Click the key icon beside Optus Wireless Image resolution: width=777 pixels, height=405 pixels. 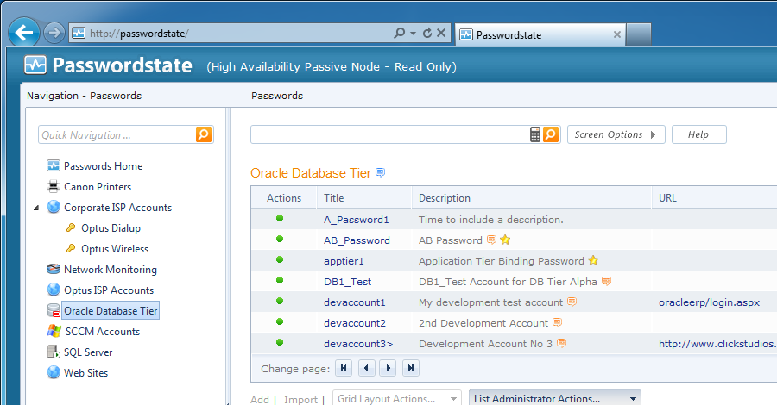pyautogui.click(x=71, y=248)
